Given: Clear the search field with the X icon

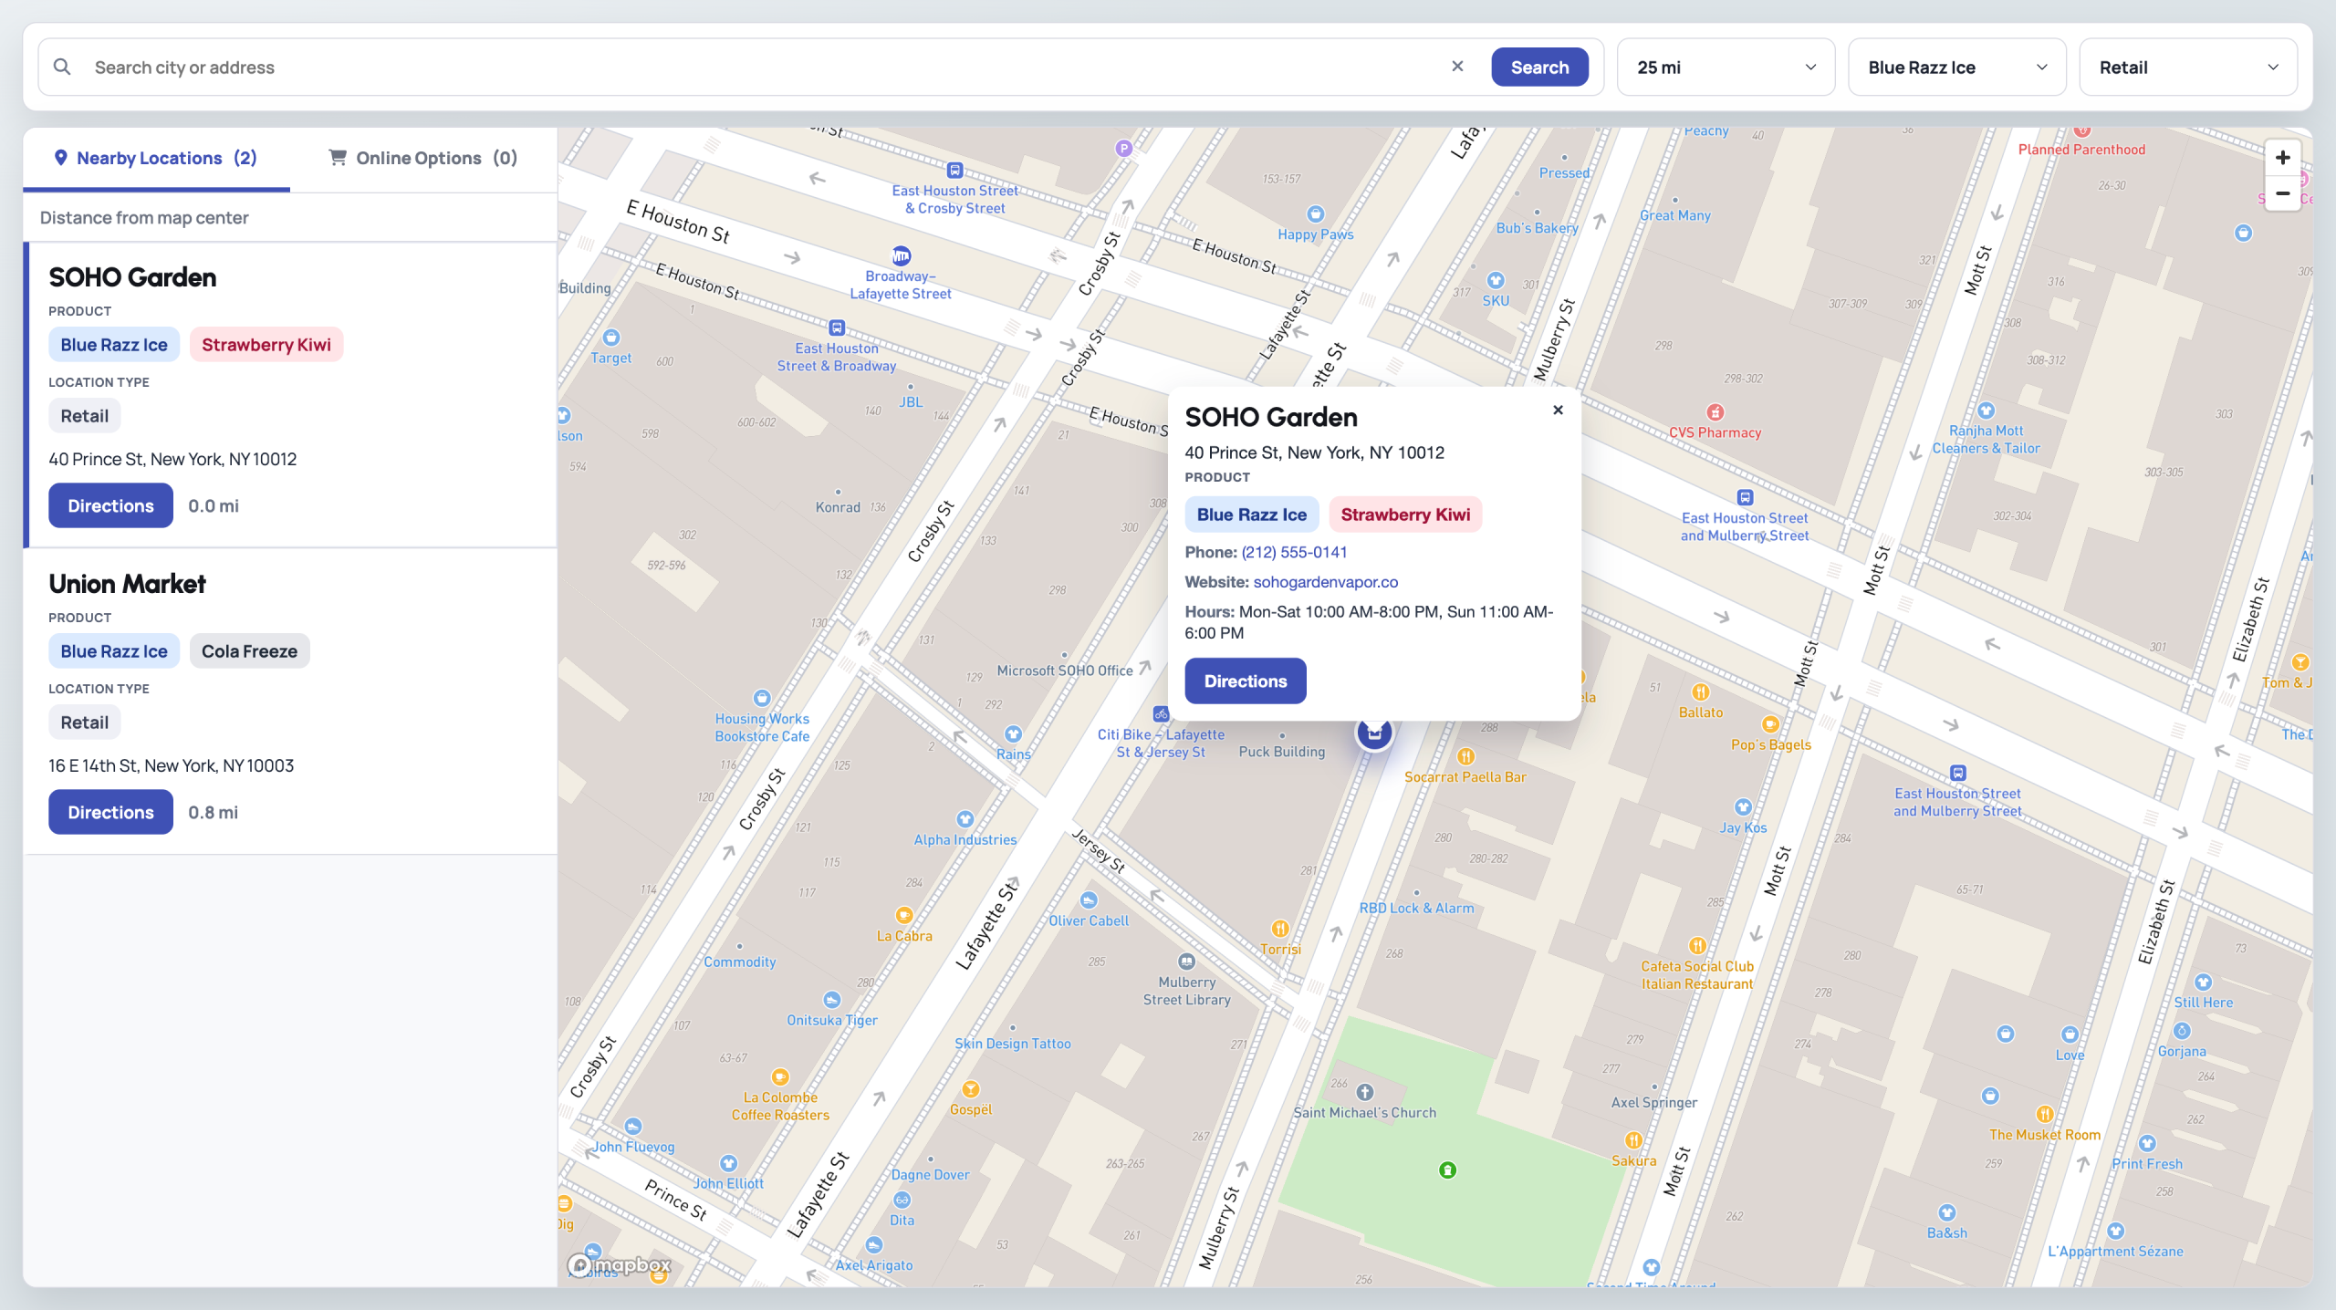Looking at the screenshot, I should tap(1456, 65).
